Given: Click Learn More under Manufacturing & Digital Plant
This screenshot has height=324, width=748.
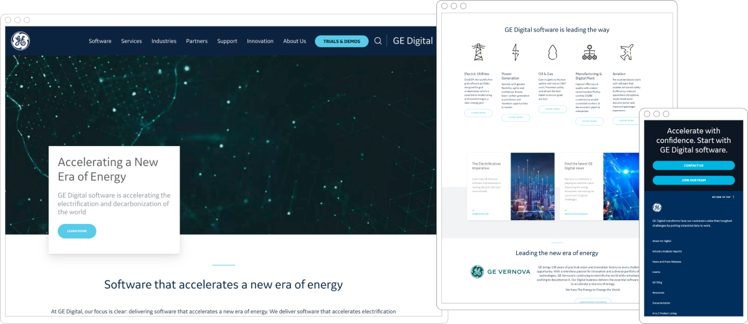Looking at the screenshot, I should [590, 121].
